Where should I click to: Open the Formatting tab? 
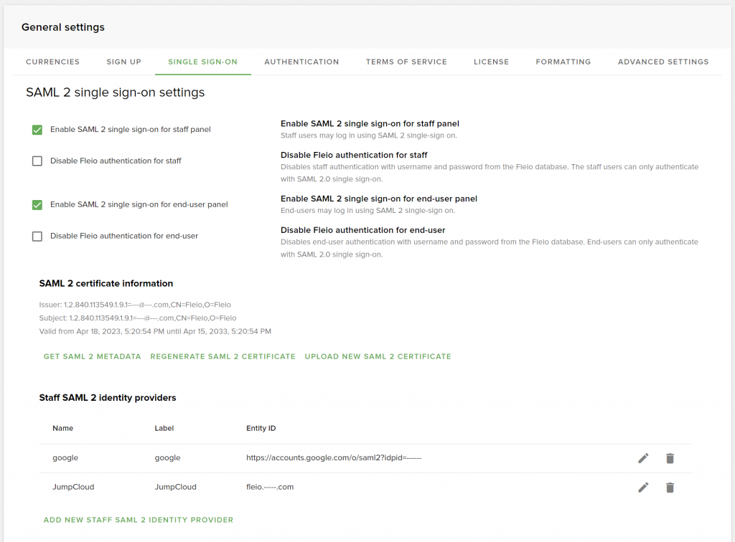point(563,62)
